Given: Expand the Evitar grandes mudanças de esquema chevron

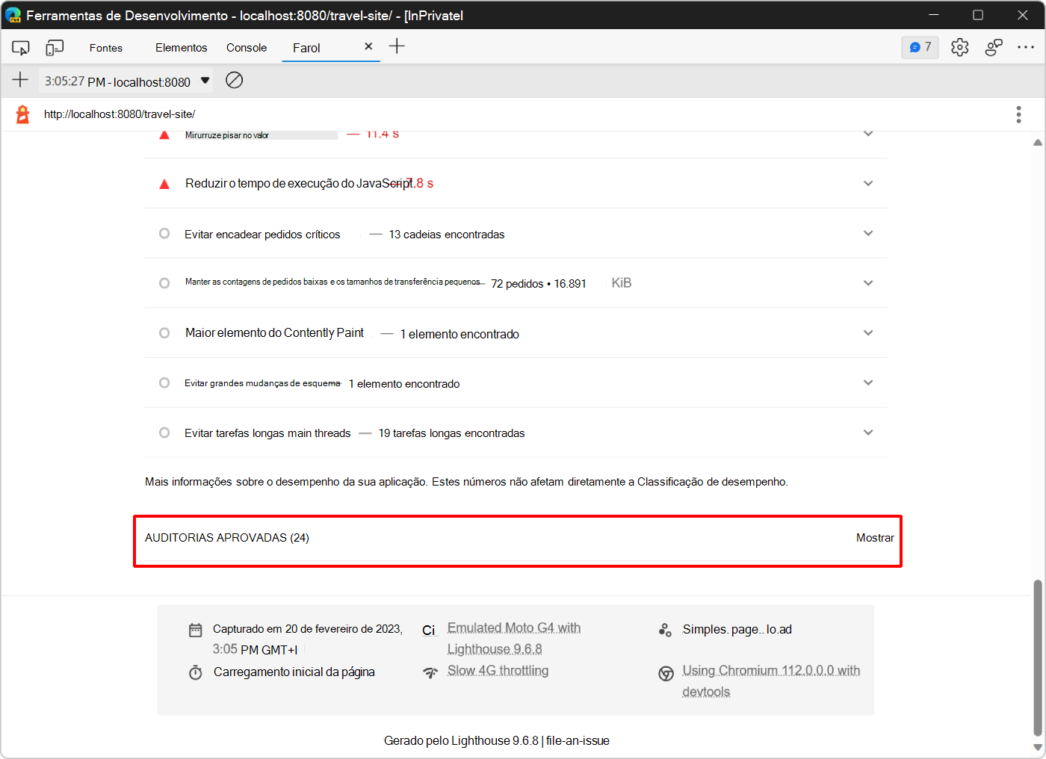Looking at the screenshot, I should click(868, 383).
